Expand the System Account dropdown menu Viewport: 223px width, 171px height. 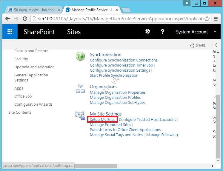[x=215, y=32]
